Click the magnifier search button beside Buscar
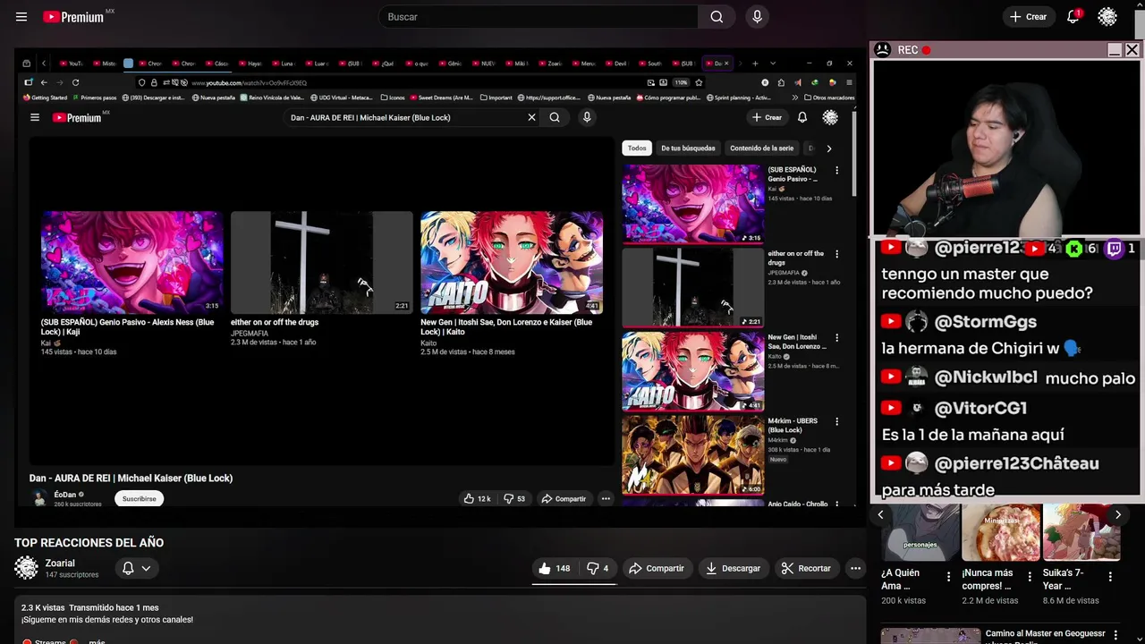1145x644 pixels. pos(717,17)
